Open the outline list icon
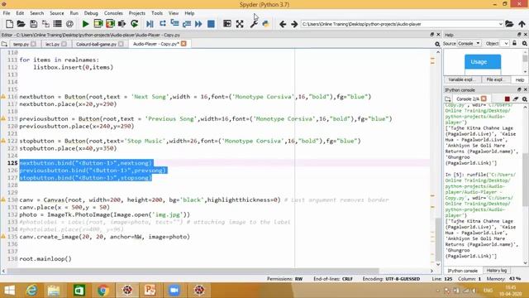The height and width of the screenshot is (298, 529). pyautogui.click(x=57, y=24)
